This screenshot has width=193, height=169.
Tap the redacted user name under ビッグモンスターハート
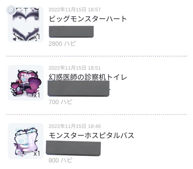pos(71,32)
